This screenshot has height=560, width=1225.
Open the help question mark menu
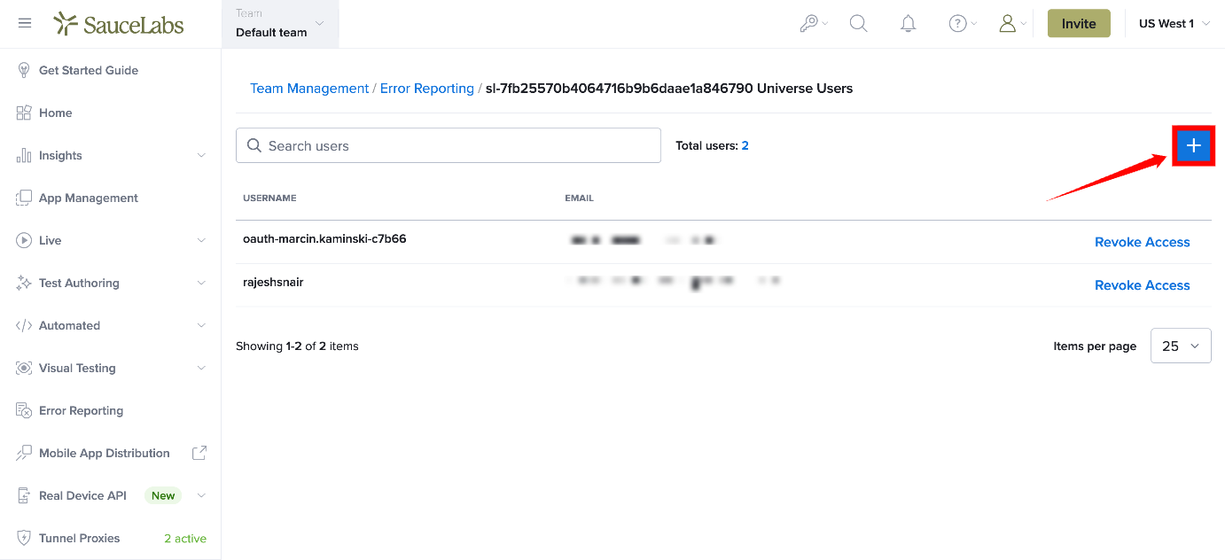tap(962, 24)
